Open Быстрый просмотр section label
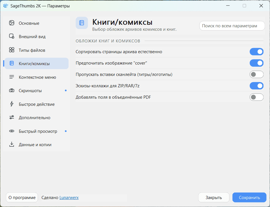Viewport: 270px width, 207px height. click(x=38, y=131)
